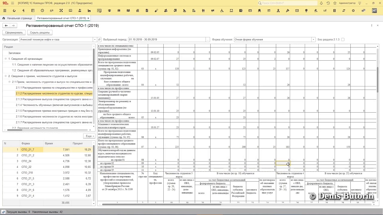Click the notifications bell icon
Image resolution: width=383 pixels, height=215 pixels.
tap(321, 3)
